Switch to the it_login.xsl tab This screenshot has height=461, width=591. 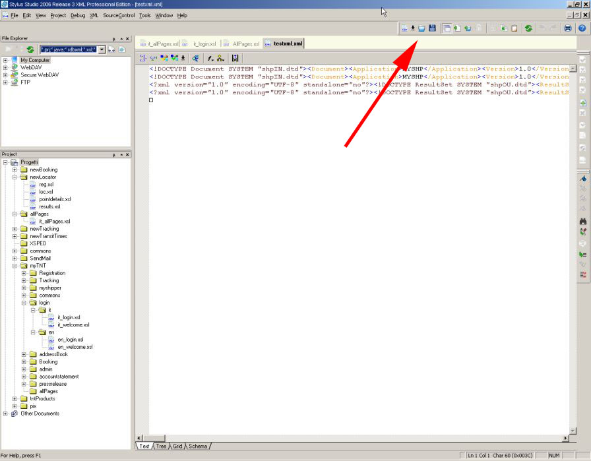[x=204, y=44]
